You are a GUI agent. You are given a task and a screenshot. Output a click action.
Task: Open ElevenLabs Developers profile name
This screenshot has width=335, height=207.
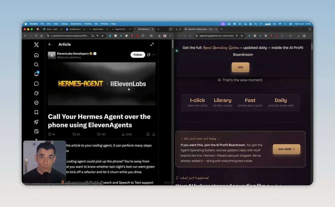click(x=73, y=54)
